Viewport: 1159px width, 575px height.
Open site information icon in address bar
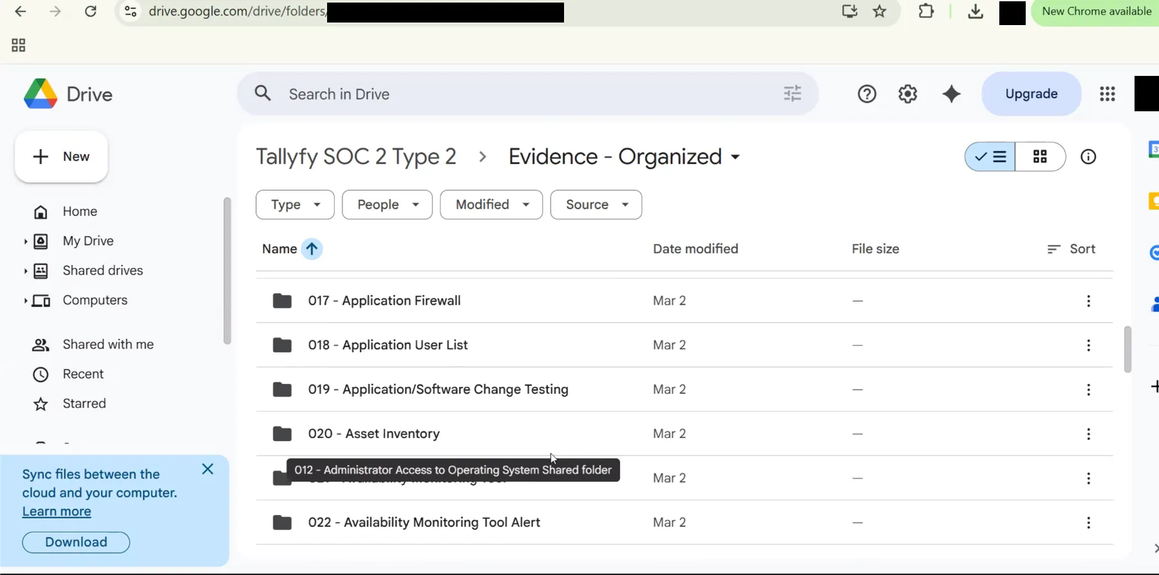pos(131,12)
